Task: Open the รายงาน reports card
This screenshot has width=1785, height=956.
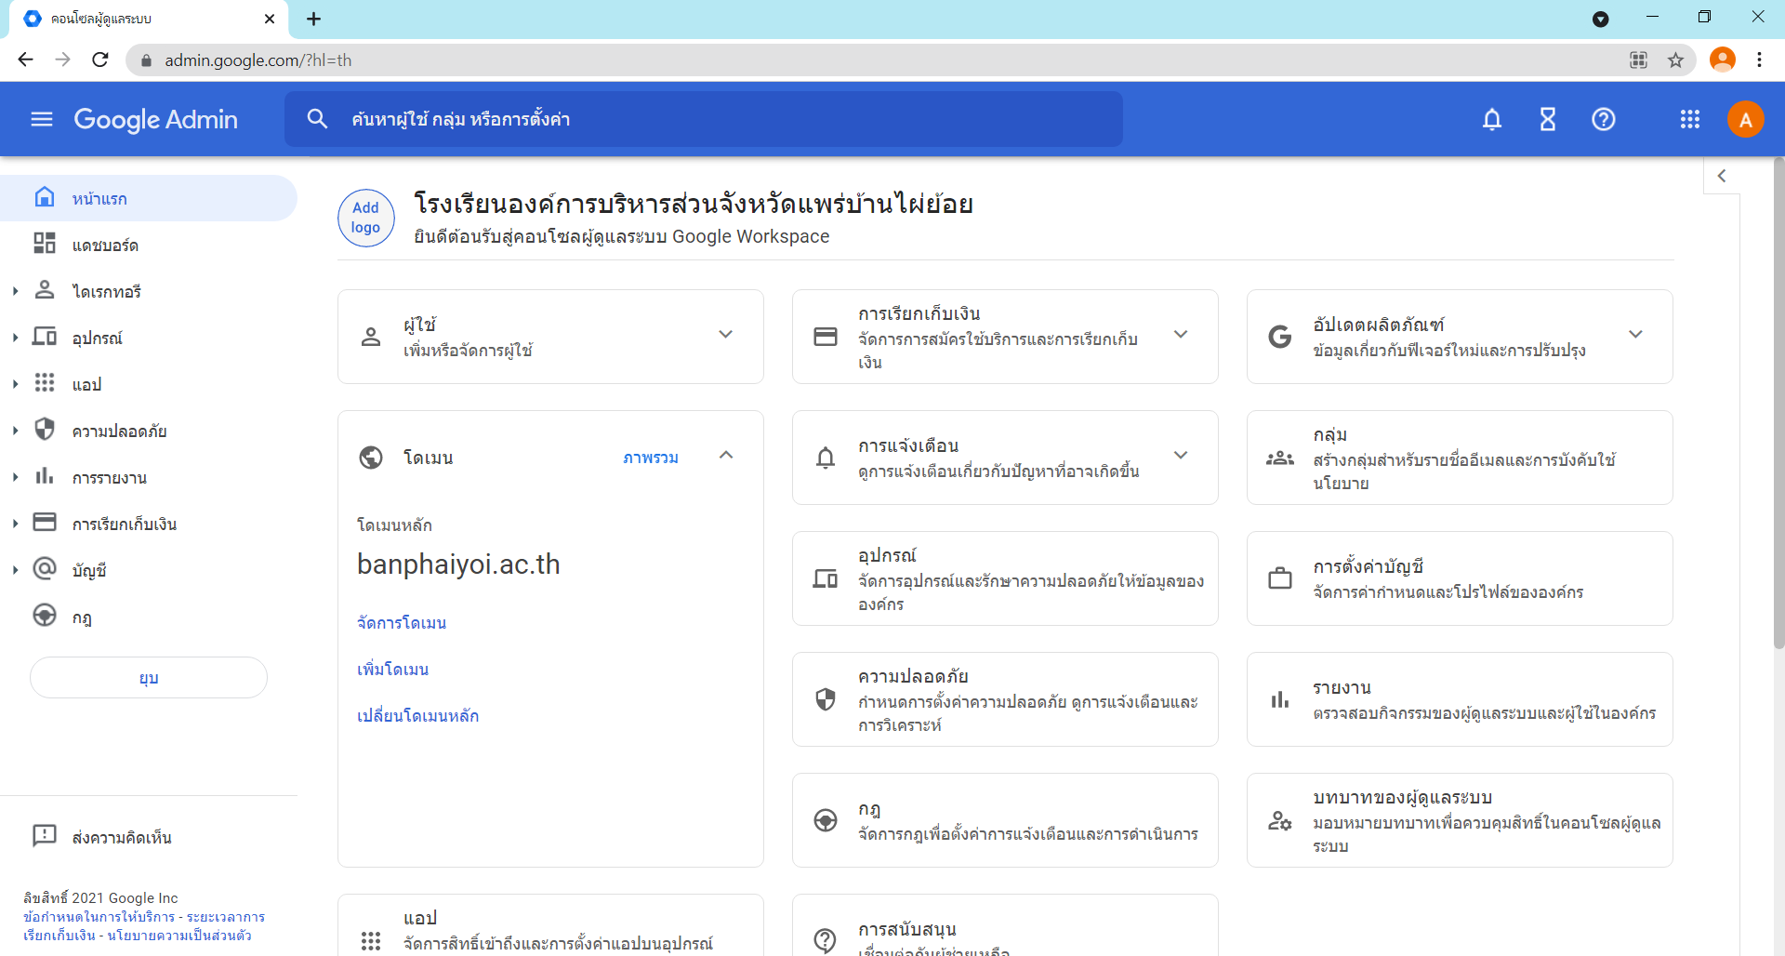Action: (x=1460, y=699)
